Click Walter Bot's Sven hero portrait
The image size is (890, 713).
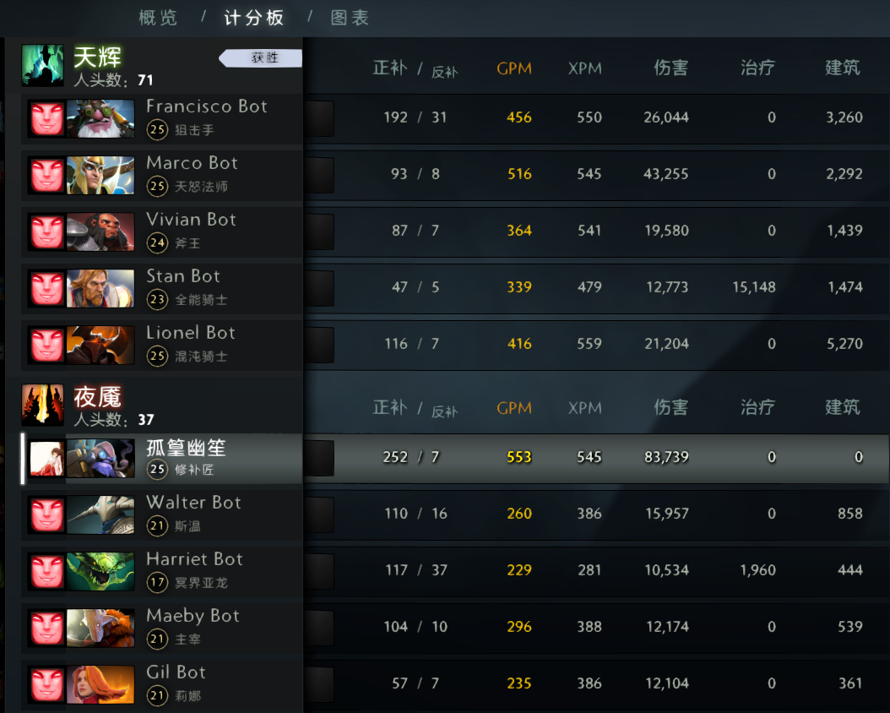[100, 514]
